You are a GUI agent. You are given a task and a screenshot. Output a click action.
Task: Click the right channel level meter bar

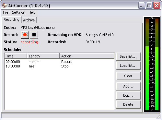tap(157, 64)
